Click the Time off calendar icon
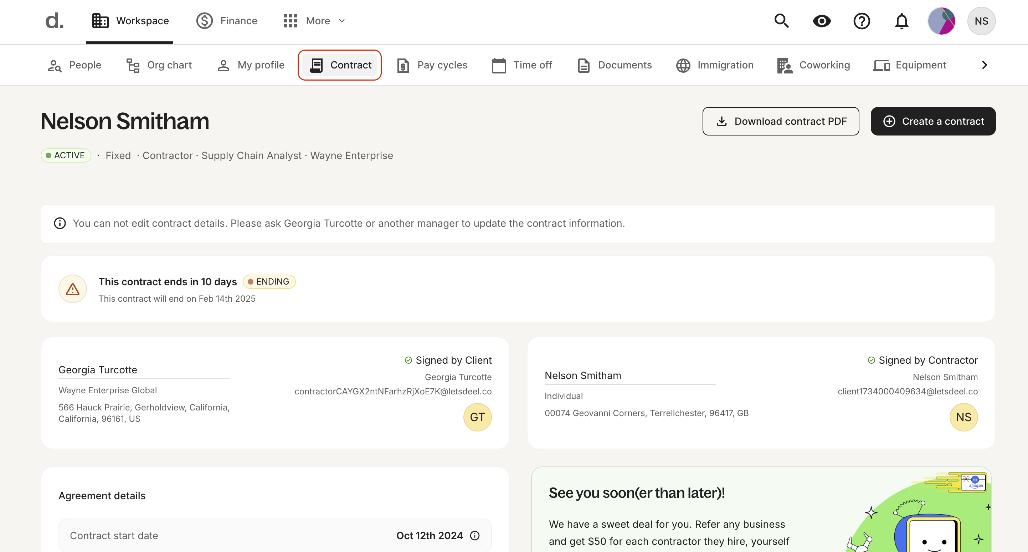Screen dimensions: 1028x552 [499, 66]
